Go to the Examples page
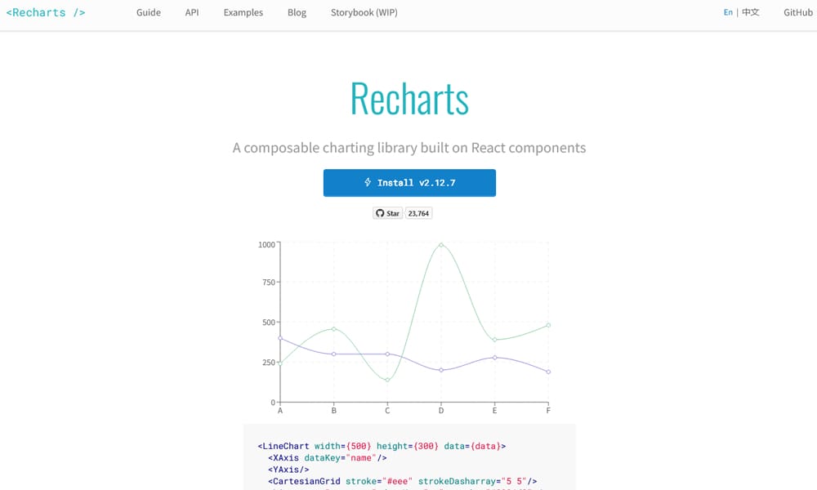The image size is (817, 490). point(243,13)
